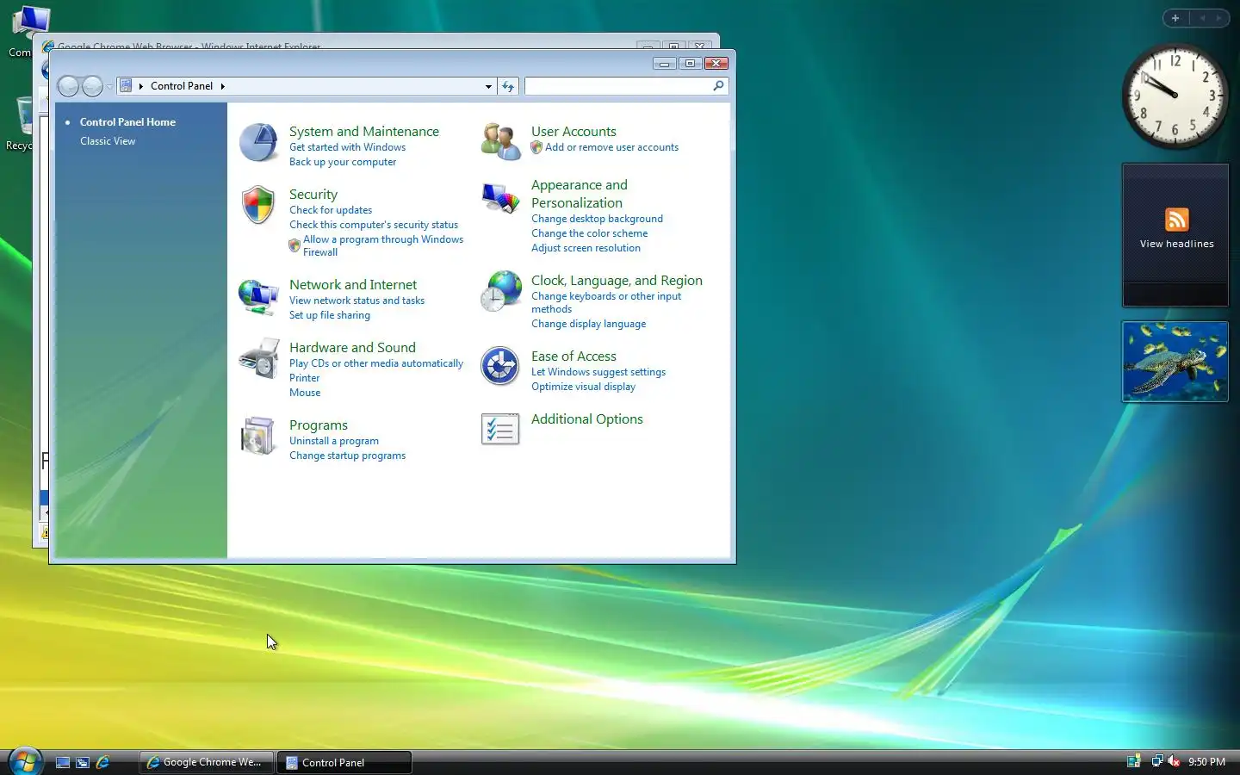Open the Appearance and Personalization icon
Viewport: 1240px width, 775px height.
click(500, 198)
